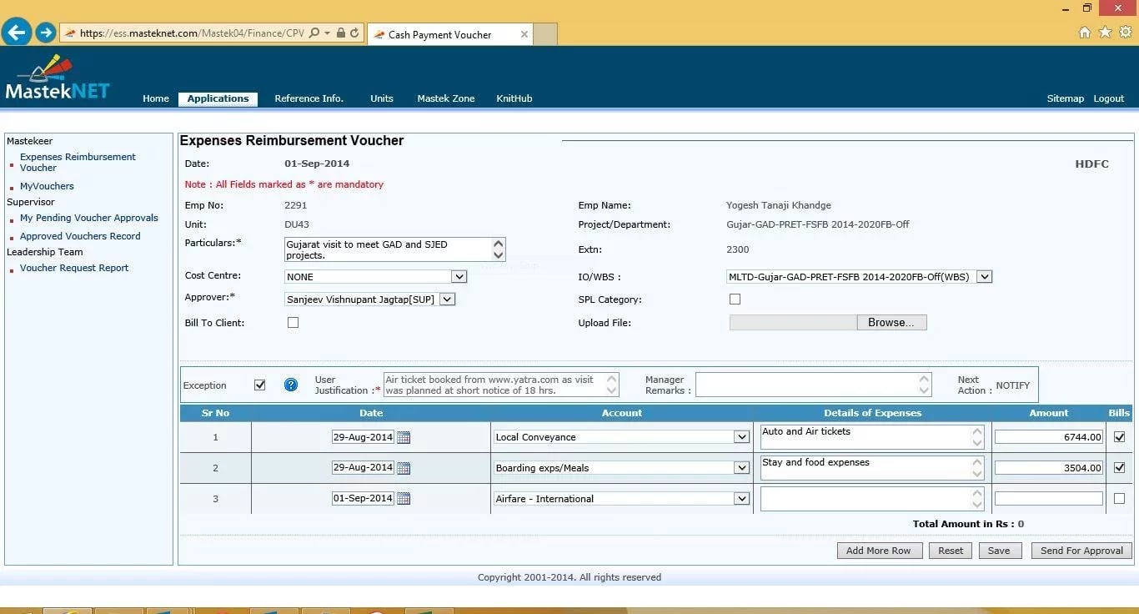This screenshot has height=614, width=1139.
Task: Click the blue help question mark icon
Action: [x=291, y=385]
